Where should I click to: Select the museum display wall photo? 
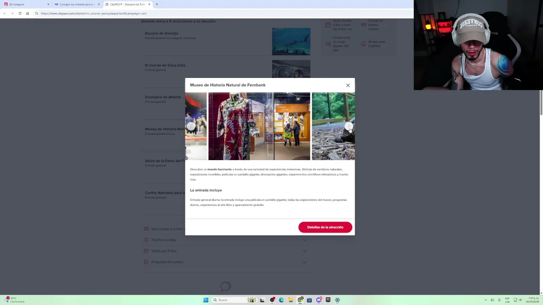(x=292, y=126)
